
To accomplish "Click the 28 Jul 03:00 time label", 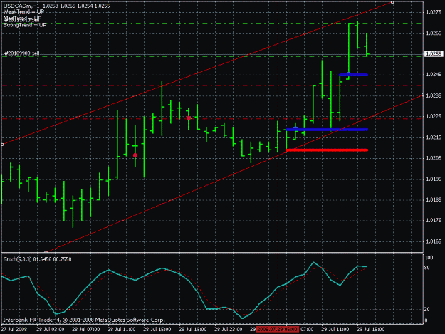I will tap(51, 329).
